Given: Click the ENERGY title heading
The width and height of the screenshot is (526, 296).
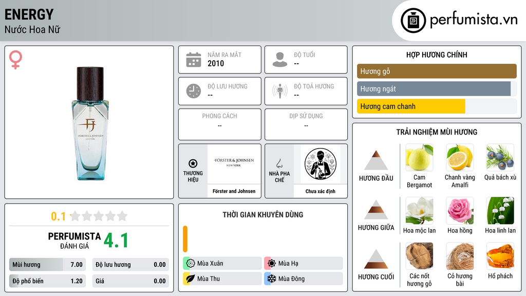Looking at the screenshot, I should pyautogui.click(x=29, y=14).
